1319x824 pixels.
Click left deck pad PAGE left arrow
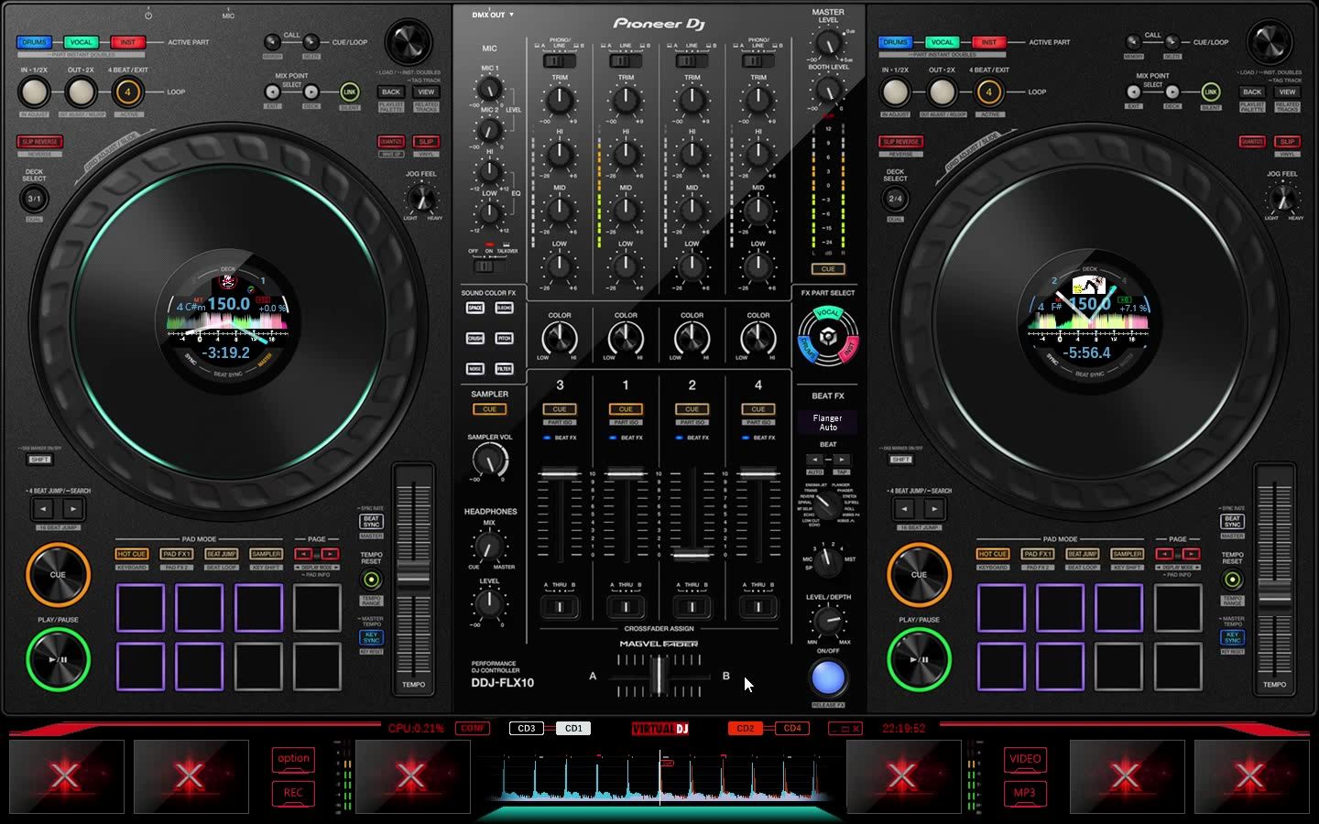click(302, 554)
